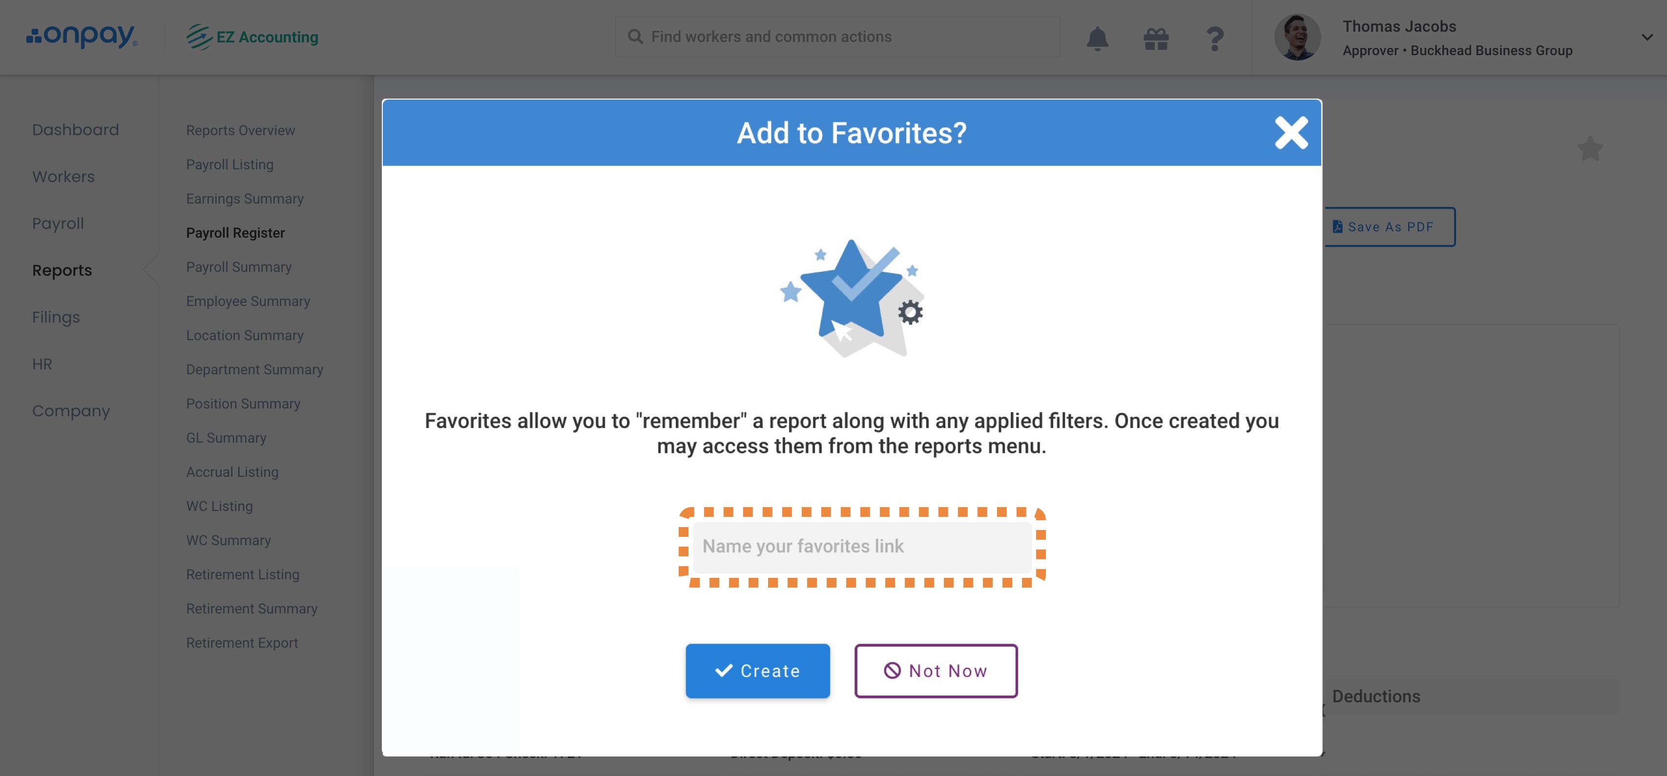The width and height of the screenshot is (1667, 776).
Task: Click the favorite star icon on report
Action: 1590,149
